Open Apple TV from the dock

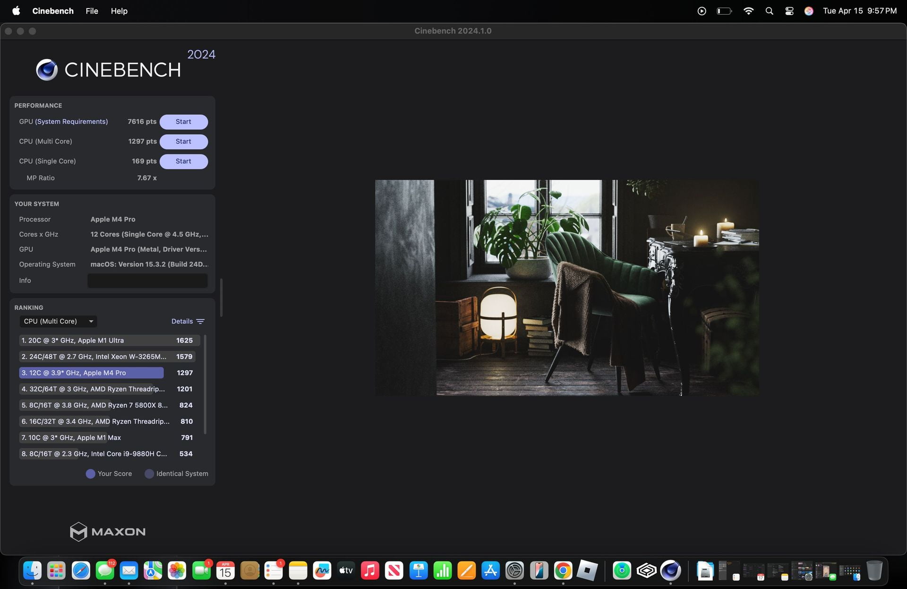pyautogui.click(x=346, y=571)
